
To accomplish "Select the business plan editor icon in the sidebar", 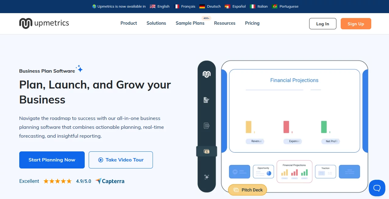I will [206, 100].
